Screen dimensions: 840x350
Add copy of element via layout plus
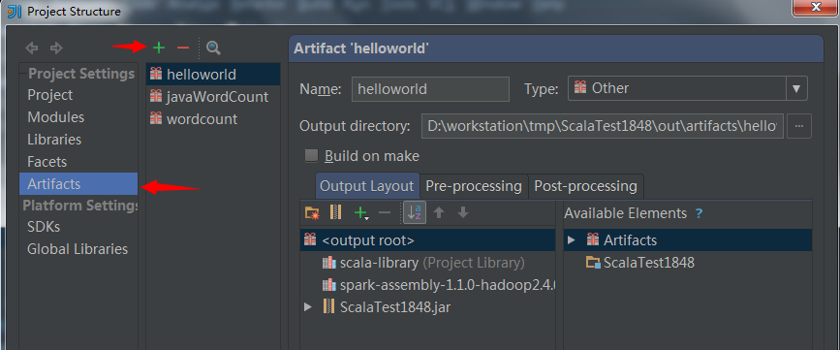pyautogui.click(x=361, y=213)
